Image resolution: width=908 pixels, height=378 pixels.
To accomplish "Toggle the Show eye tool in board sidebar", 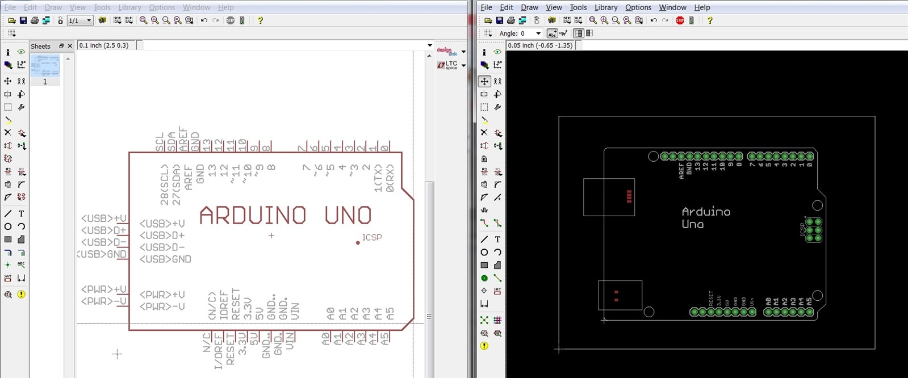I will [497, 52].
